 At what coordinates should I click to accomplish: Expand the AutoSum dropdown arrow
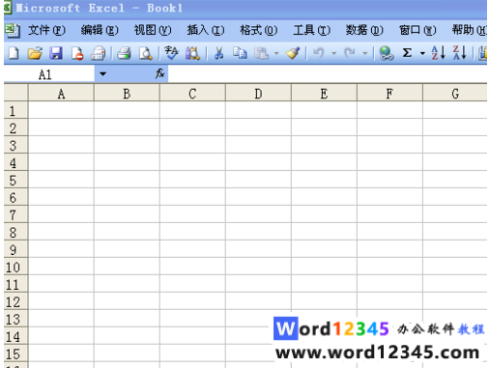[x=422, y=53]
